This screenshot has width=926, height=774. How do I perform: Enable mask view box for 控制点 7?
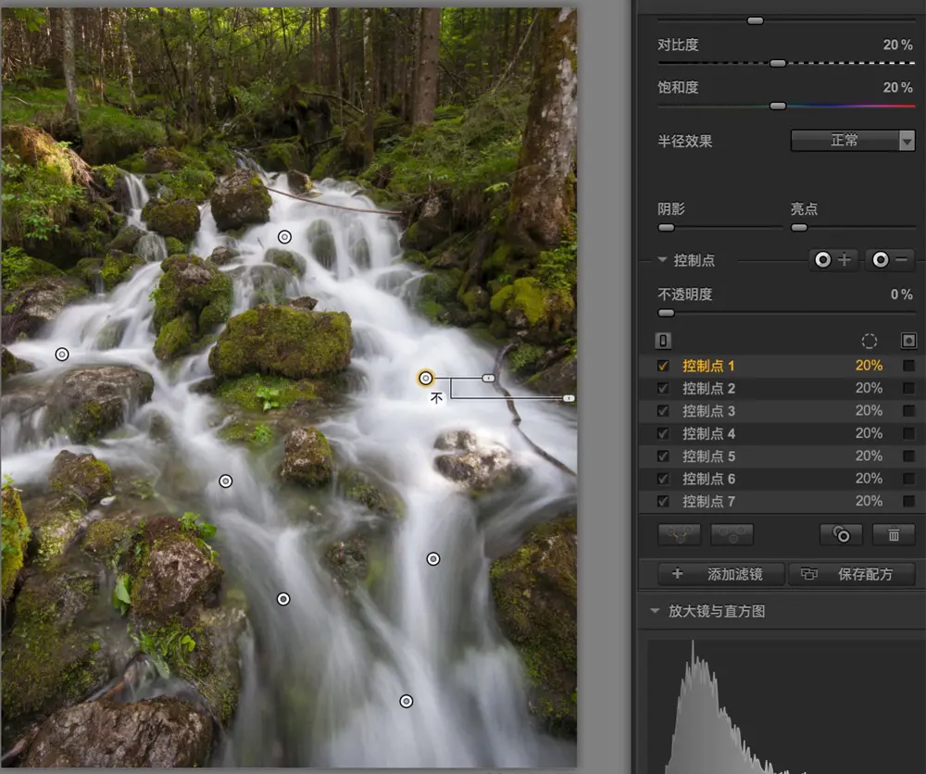909,501
